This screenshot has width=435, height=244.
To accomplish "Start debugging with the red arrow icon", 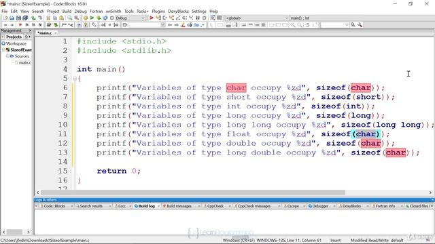I will [x=152, y=18].
